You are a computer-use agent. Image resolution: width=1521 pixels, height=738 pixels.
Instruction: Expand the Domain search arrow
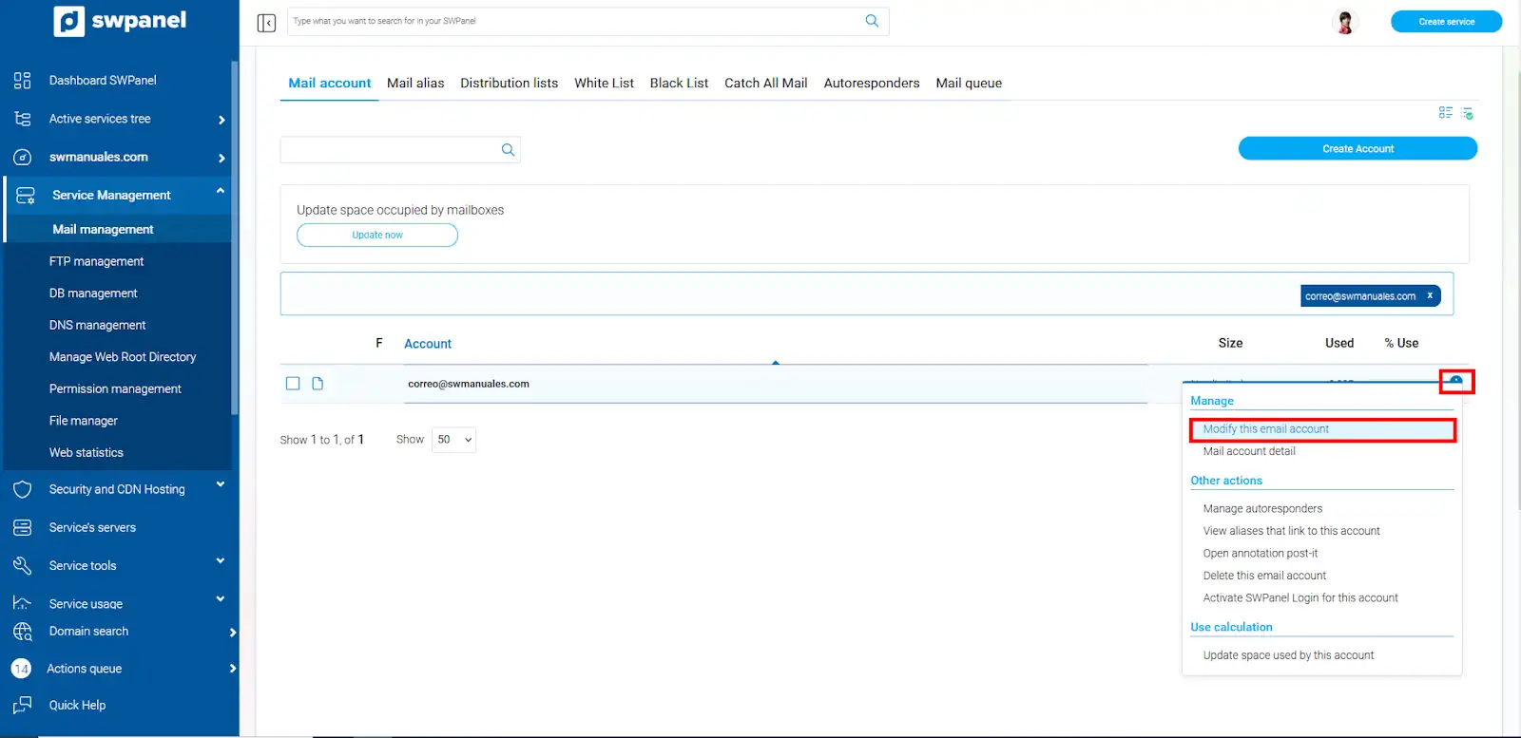coord(233,633)
